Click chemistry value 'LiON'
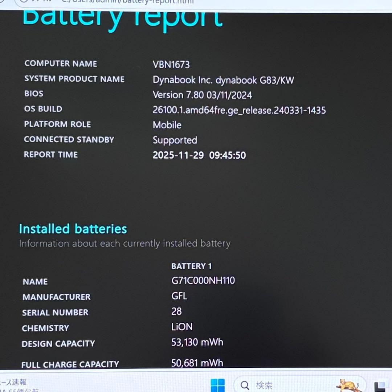The height and width of the screenshot is (392, 392). coord(182,327)
